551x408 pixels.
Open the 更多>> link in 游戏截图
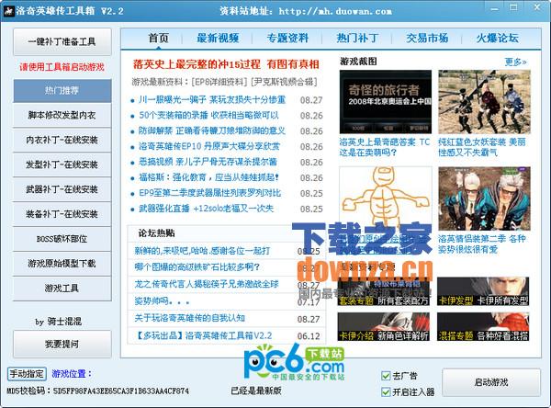point(515,62)
